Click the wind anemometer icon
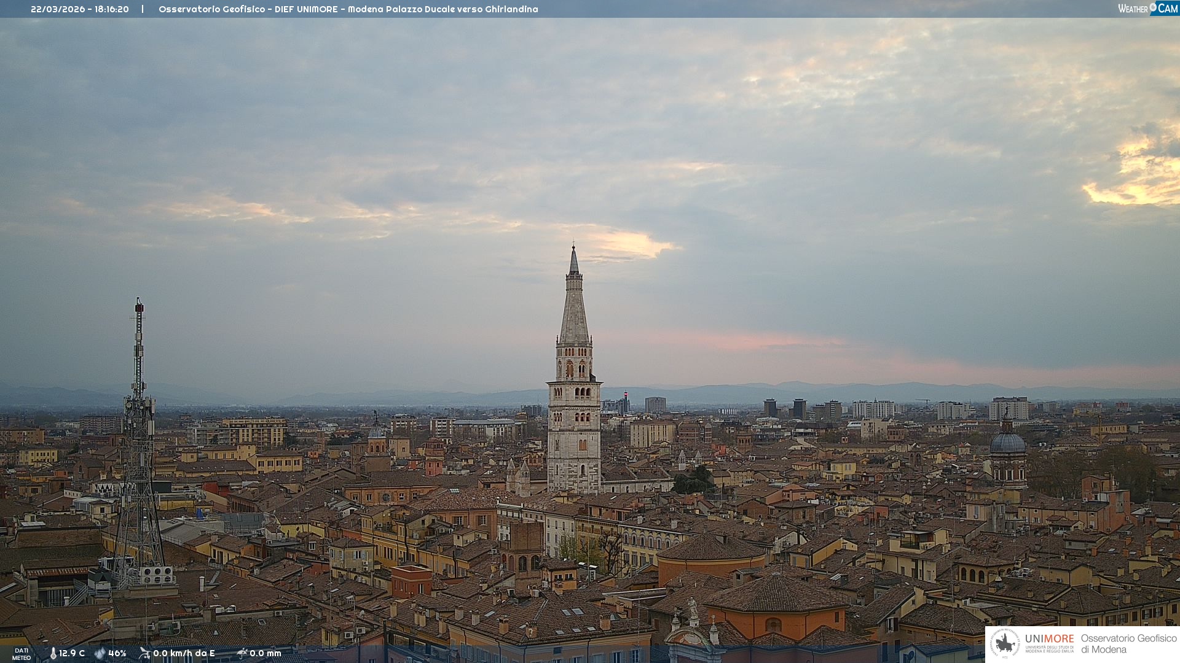The height and width of the screenshot is (663, 1180). pyautogui.click(x=144, y=653)
